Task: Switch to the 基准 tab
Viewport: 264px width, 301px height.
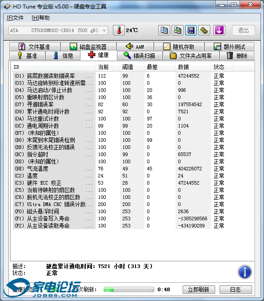Action: [27, 56]
